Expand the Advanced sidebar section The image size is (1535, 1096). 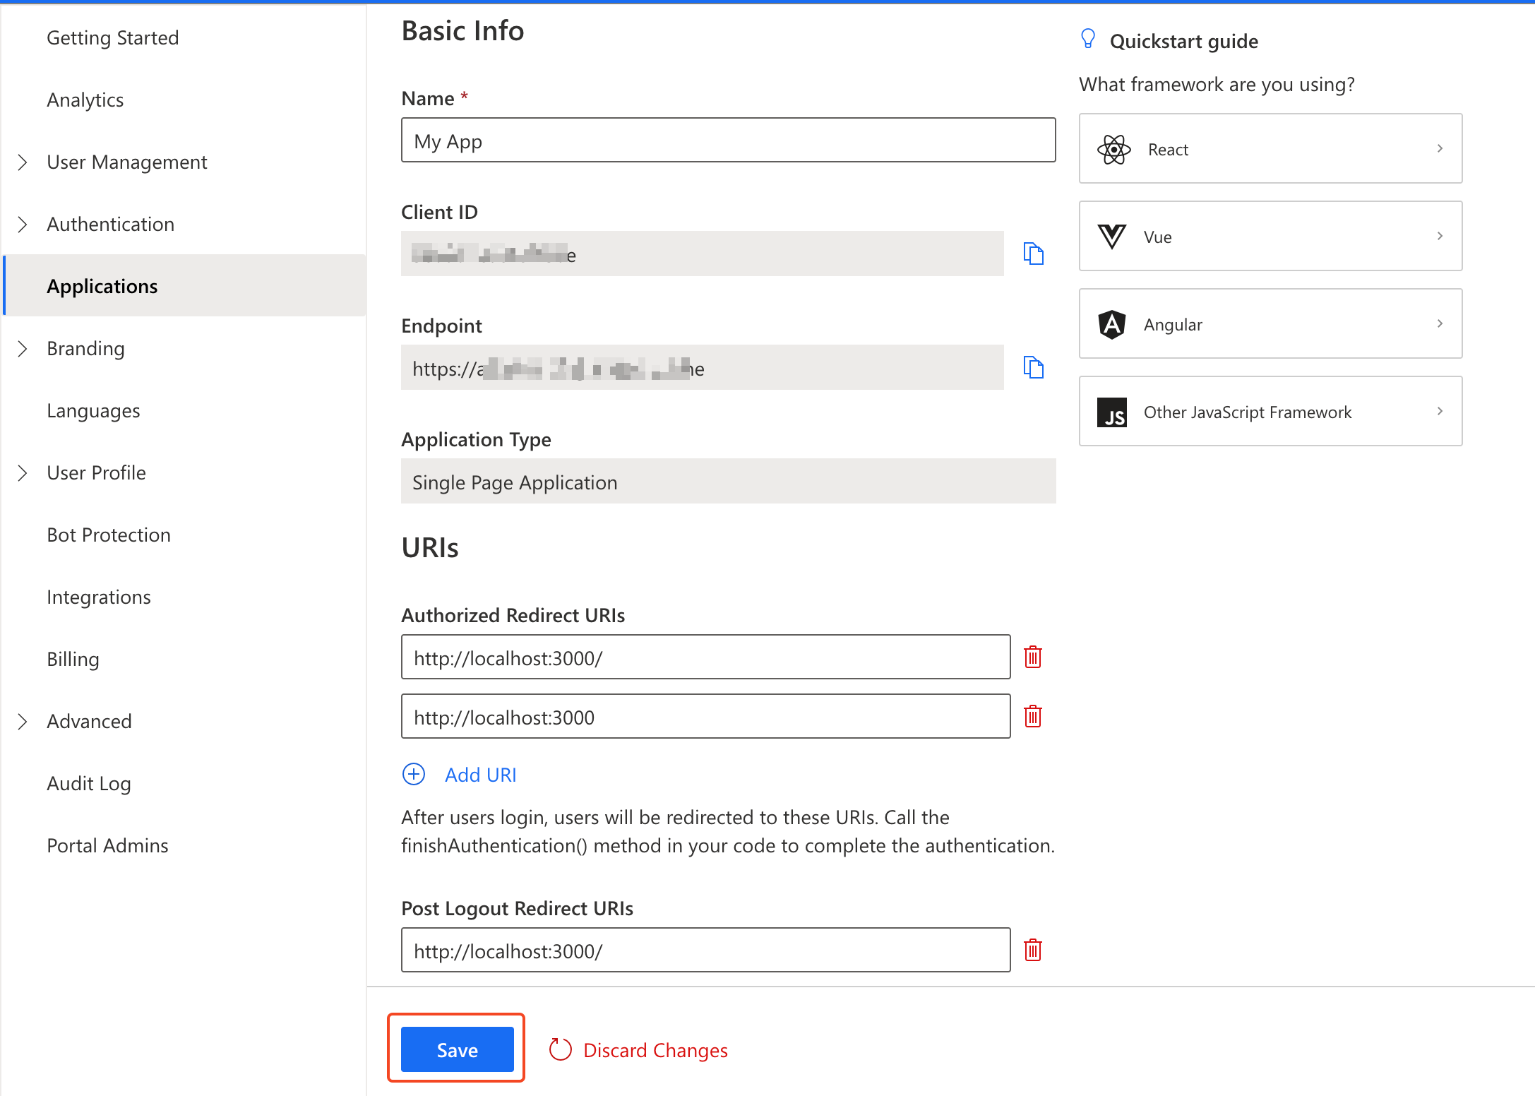(x=23, y=722)
